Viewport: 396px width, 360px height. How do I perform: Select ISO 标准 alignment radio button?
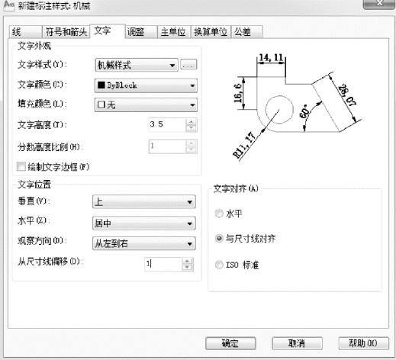(x=219, y=265)
